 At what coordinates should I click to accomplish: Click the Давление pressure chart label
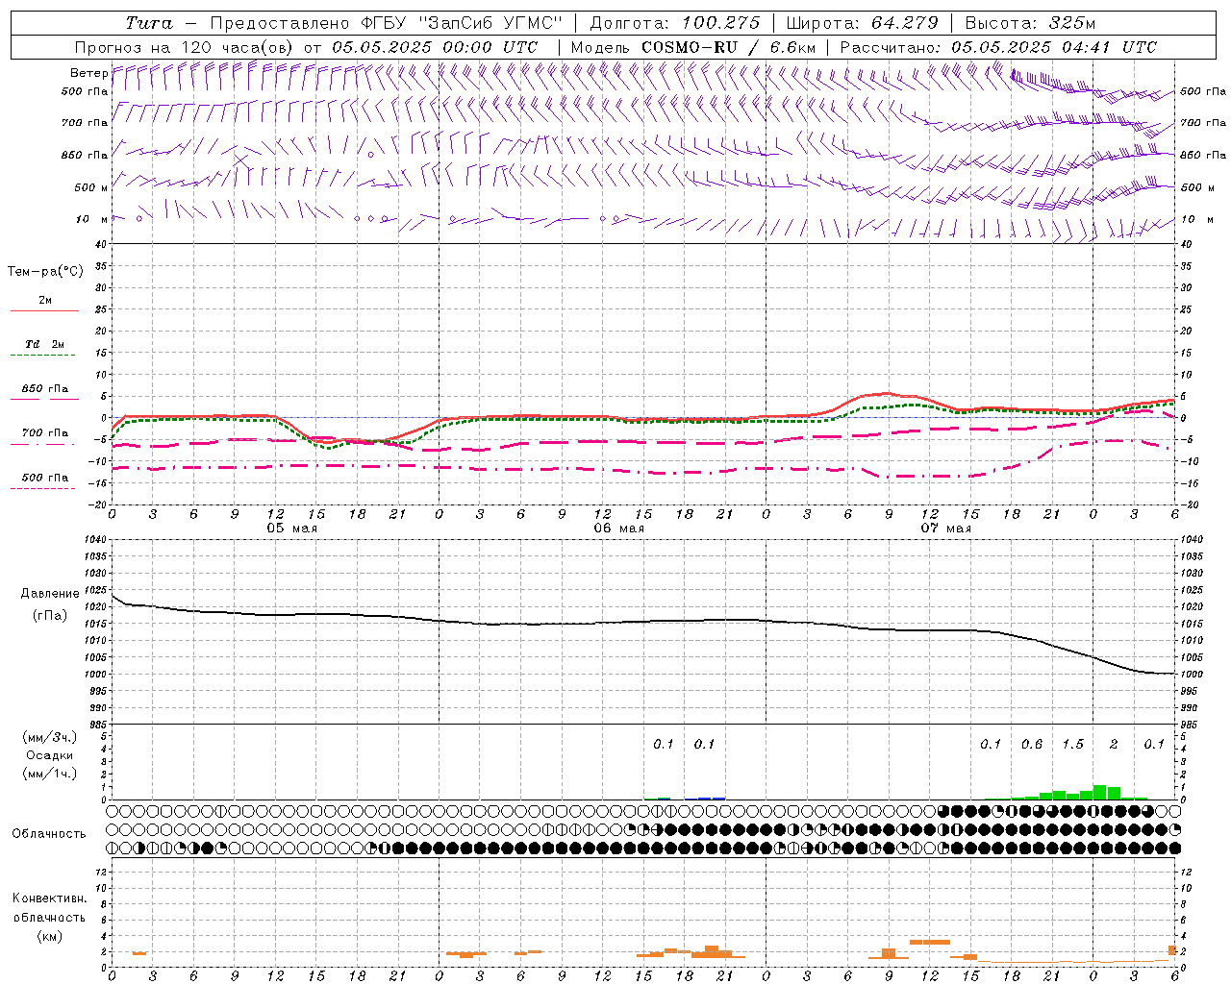(49, 594)
